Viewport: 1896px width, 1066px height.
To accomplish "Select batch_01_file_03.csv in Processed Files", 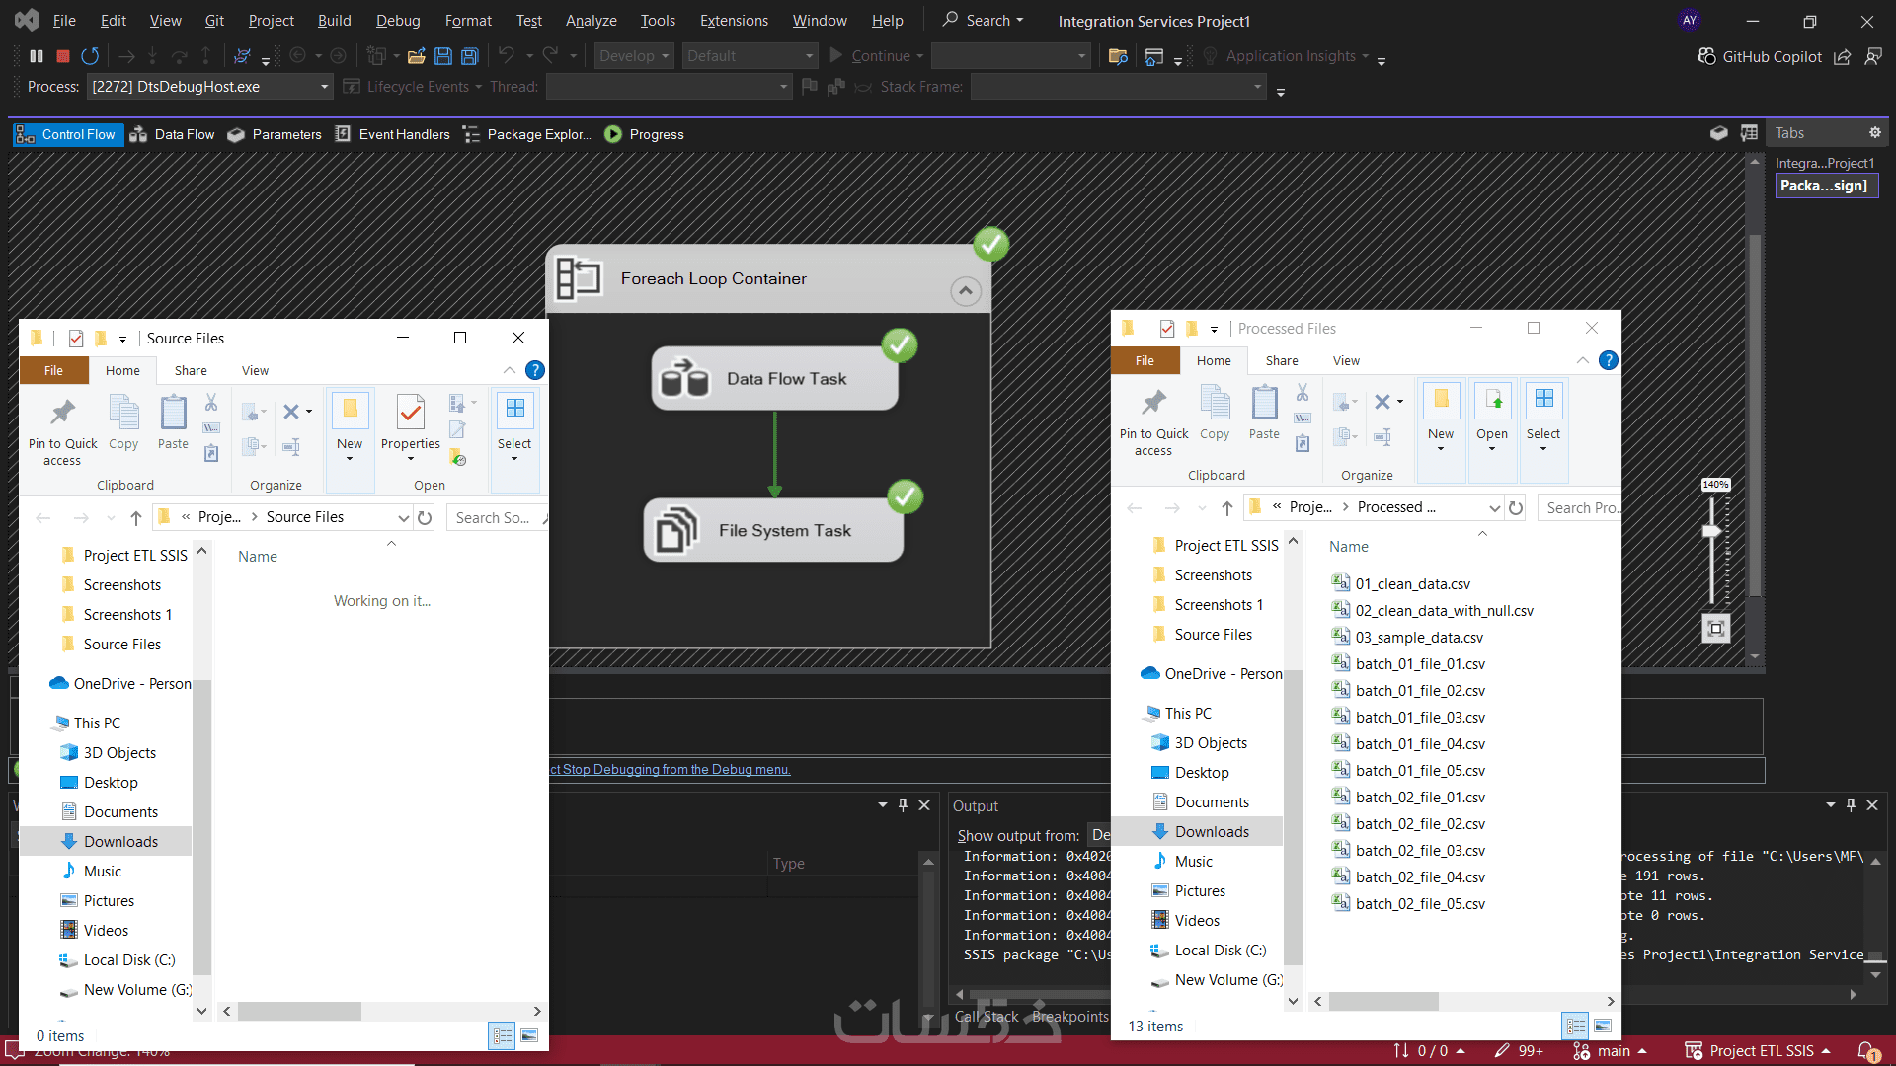I will coord(1419,718).
